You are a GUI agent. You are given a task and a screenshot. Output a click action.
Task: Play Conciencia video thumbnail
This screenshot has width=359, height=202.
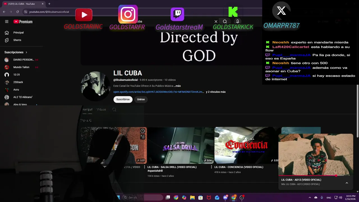(247, 145)
